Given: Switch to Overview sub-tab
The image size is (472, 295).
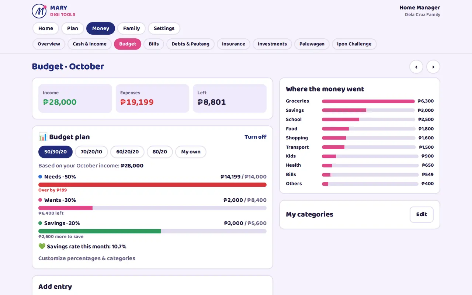Looking at the screenshot, I should click(49, 44).
